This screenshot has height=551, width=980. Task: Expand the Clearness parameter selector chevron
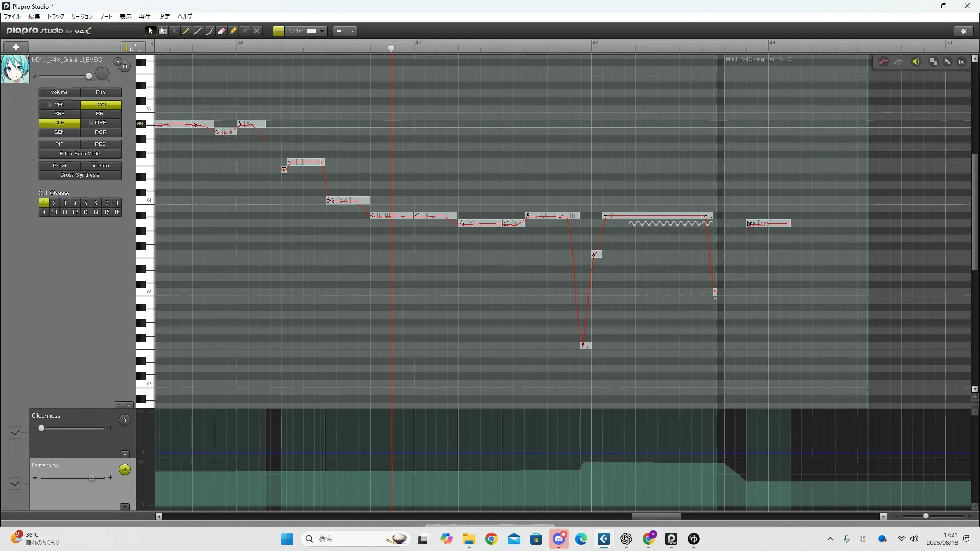pos(15,433)
